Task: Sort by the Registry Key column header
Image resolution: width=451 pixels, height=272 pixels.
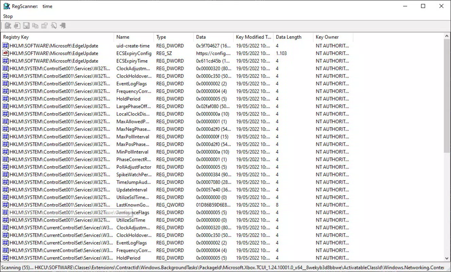Action: (57, 37)
